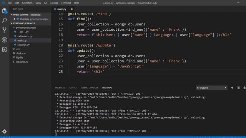Image resolution: width=246 pixels, height=138 pixels.
Task: Click 'Debugger PIN: 315-397-154' last terminal line
Action: coord(76,128)
